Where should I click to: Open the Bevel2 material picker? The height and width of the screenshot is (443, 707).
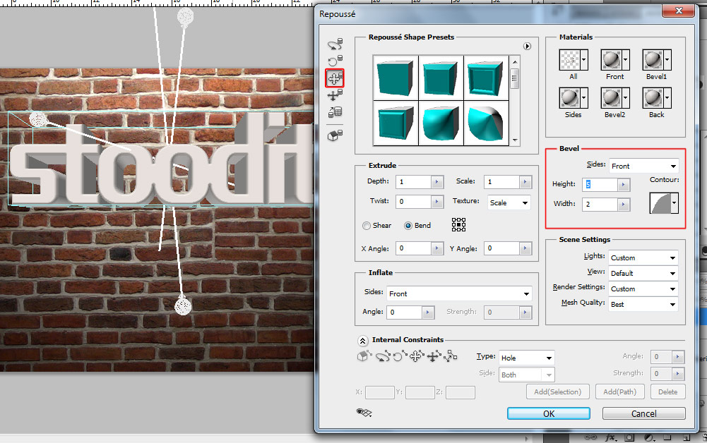pos(615,97)
